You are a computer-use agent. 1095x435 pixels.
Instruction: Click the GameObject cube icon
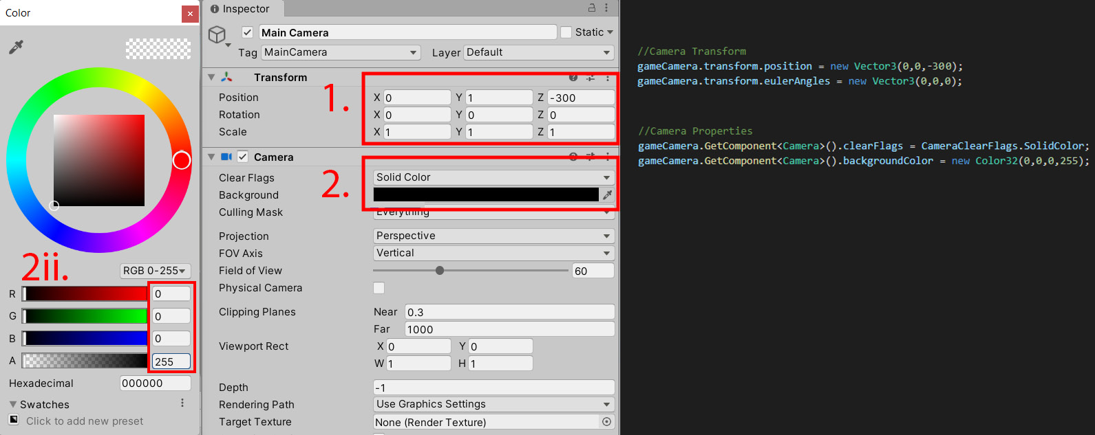pos(217,34)
